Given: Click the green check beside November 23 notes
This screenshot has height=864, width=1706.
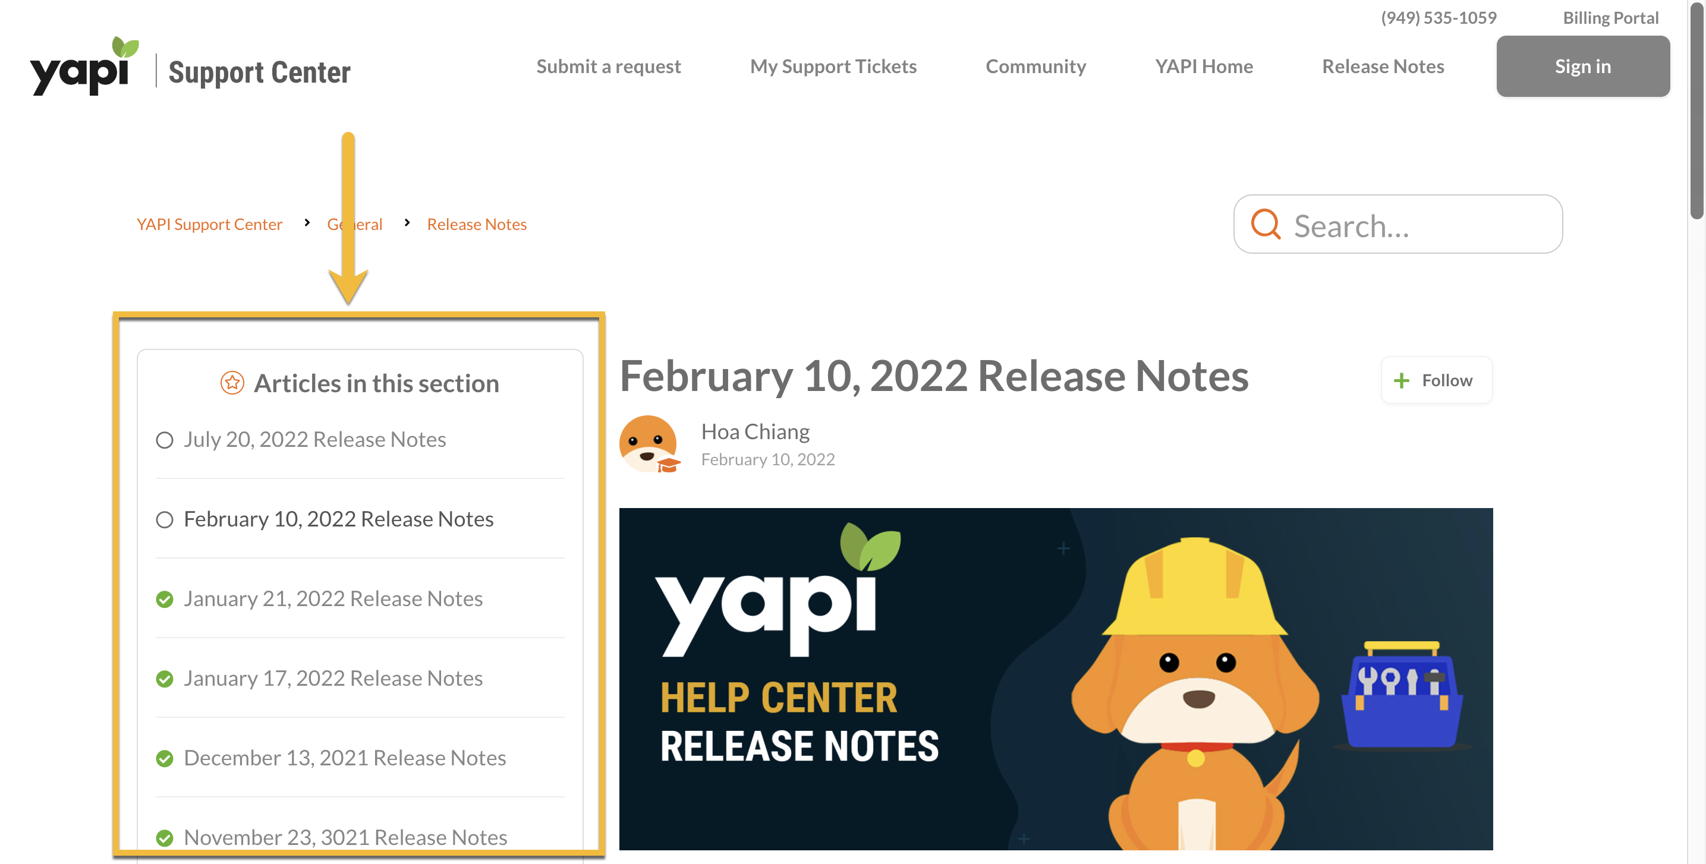Looking at the screenshot, I should (x=164, y=837).
